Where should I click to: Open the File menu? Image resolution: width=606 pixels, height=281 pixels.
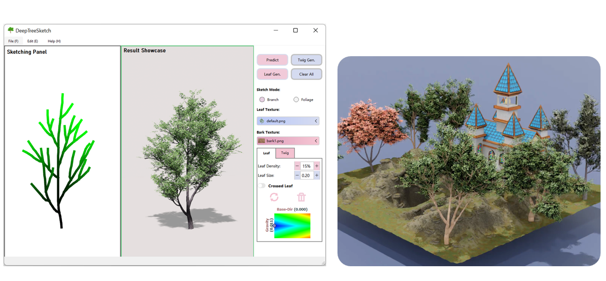point(13,41)
